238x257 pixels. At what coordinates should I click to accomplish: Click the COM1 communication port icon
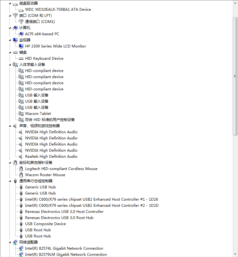tap(21, 22)
